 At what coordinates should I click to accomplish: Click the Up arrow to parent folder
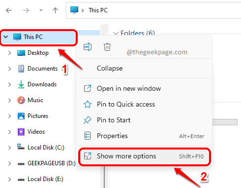[x=55, y=10]
